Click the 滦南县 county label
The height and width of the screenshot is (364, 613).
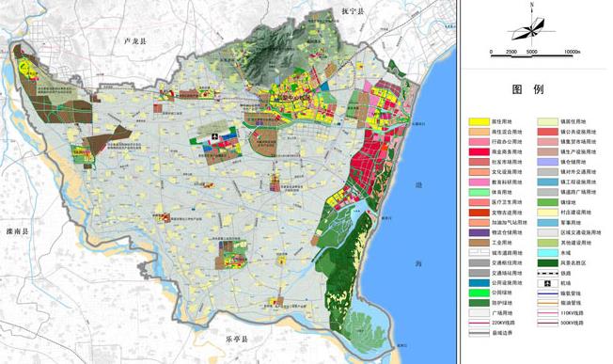tap(18, 231)
